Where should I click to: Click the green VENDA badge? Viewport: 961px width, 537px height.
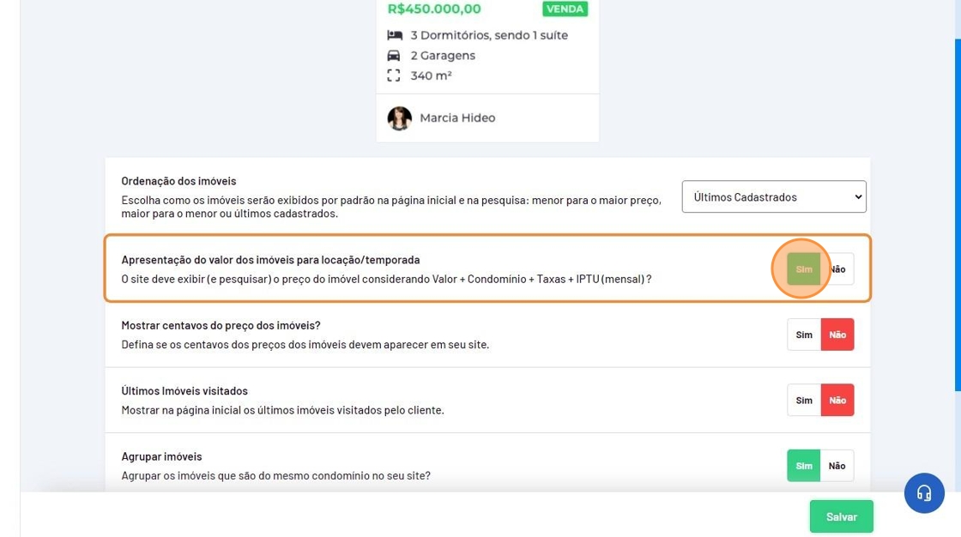pos(565,9)
